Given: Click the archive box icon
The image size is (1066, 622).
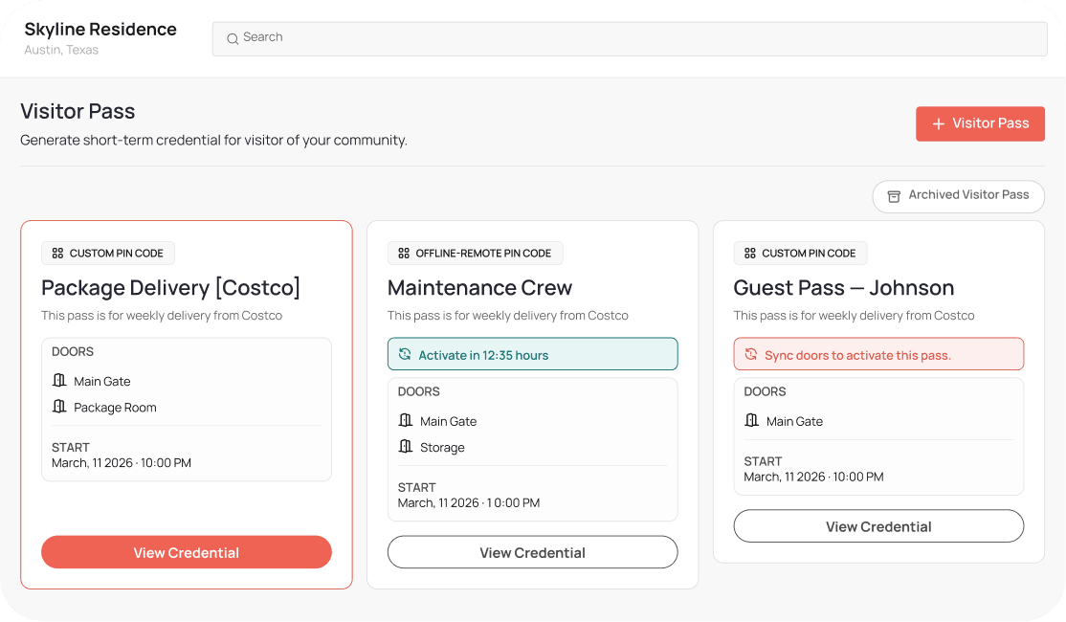Looking at the screenshot, I should pos(894,196).
